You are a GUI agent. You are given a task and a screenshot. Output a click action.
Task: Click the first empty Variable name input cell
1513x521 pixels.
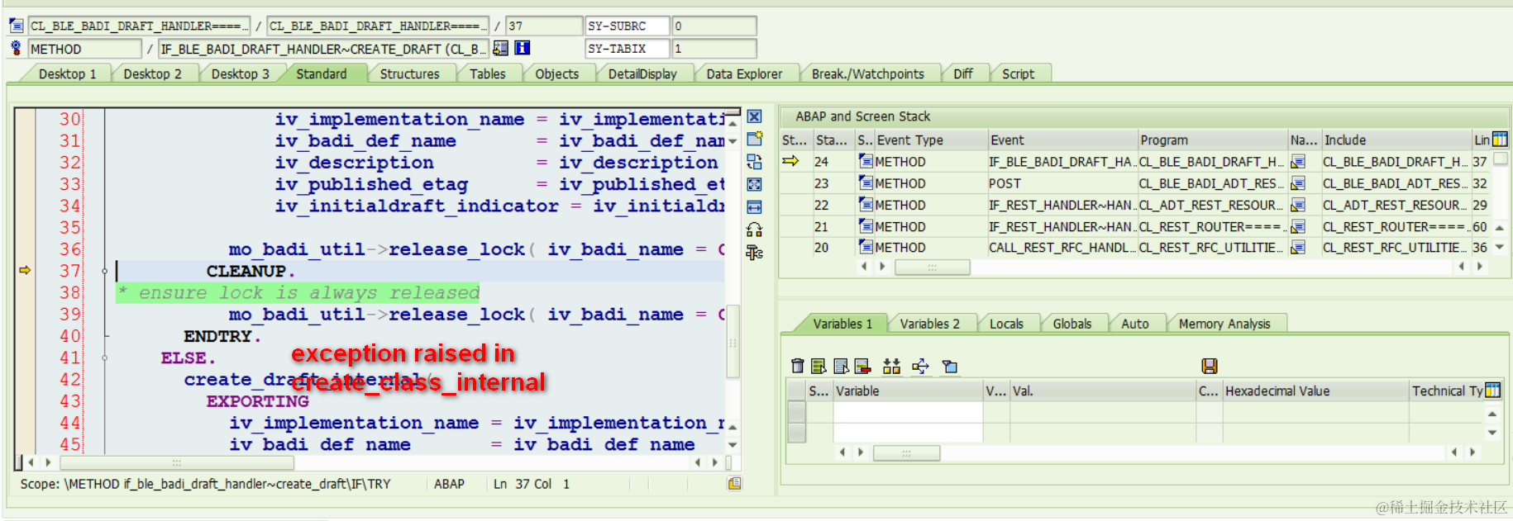pyautogui.click(x=908, y=411)
